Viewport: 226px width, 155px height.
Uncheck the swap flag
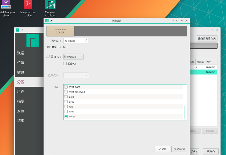(66, 116)
